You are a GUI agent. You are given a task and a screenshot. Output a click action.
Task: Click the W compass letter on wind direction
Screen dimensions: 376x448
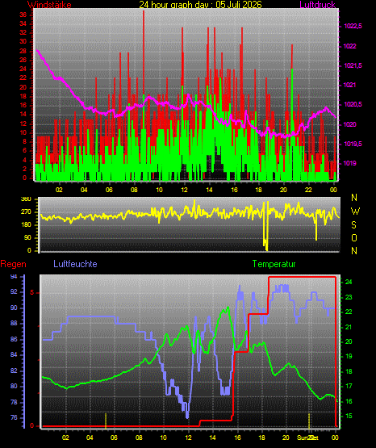point(355,211)
